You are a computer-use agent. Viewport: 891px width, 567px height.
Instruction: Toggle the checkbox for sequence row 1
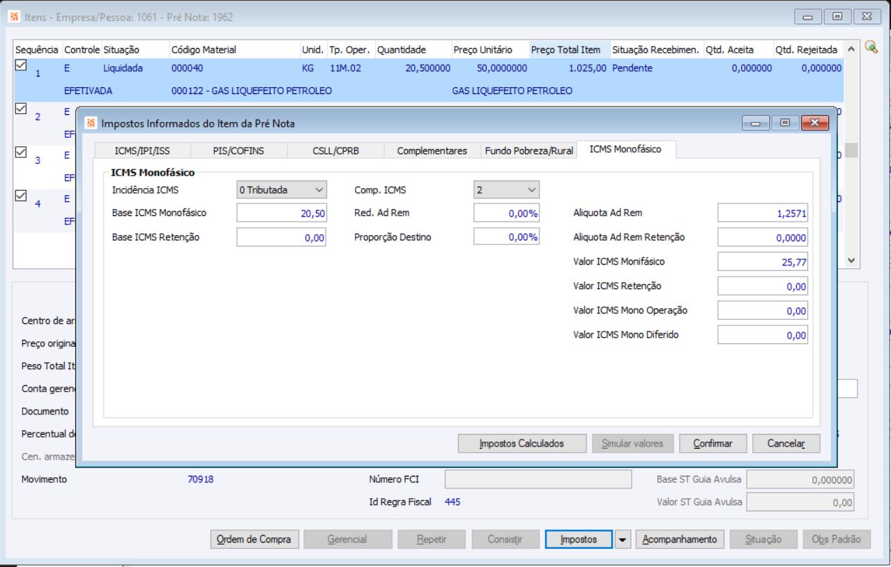click(x=21, y=65)
